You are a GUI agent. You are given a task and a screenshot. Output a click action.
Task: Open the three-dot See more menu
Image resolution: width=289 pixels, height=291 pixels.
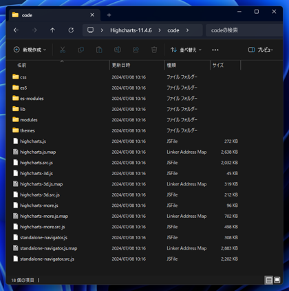(215, 50)
